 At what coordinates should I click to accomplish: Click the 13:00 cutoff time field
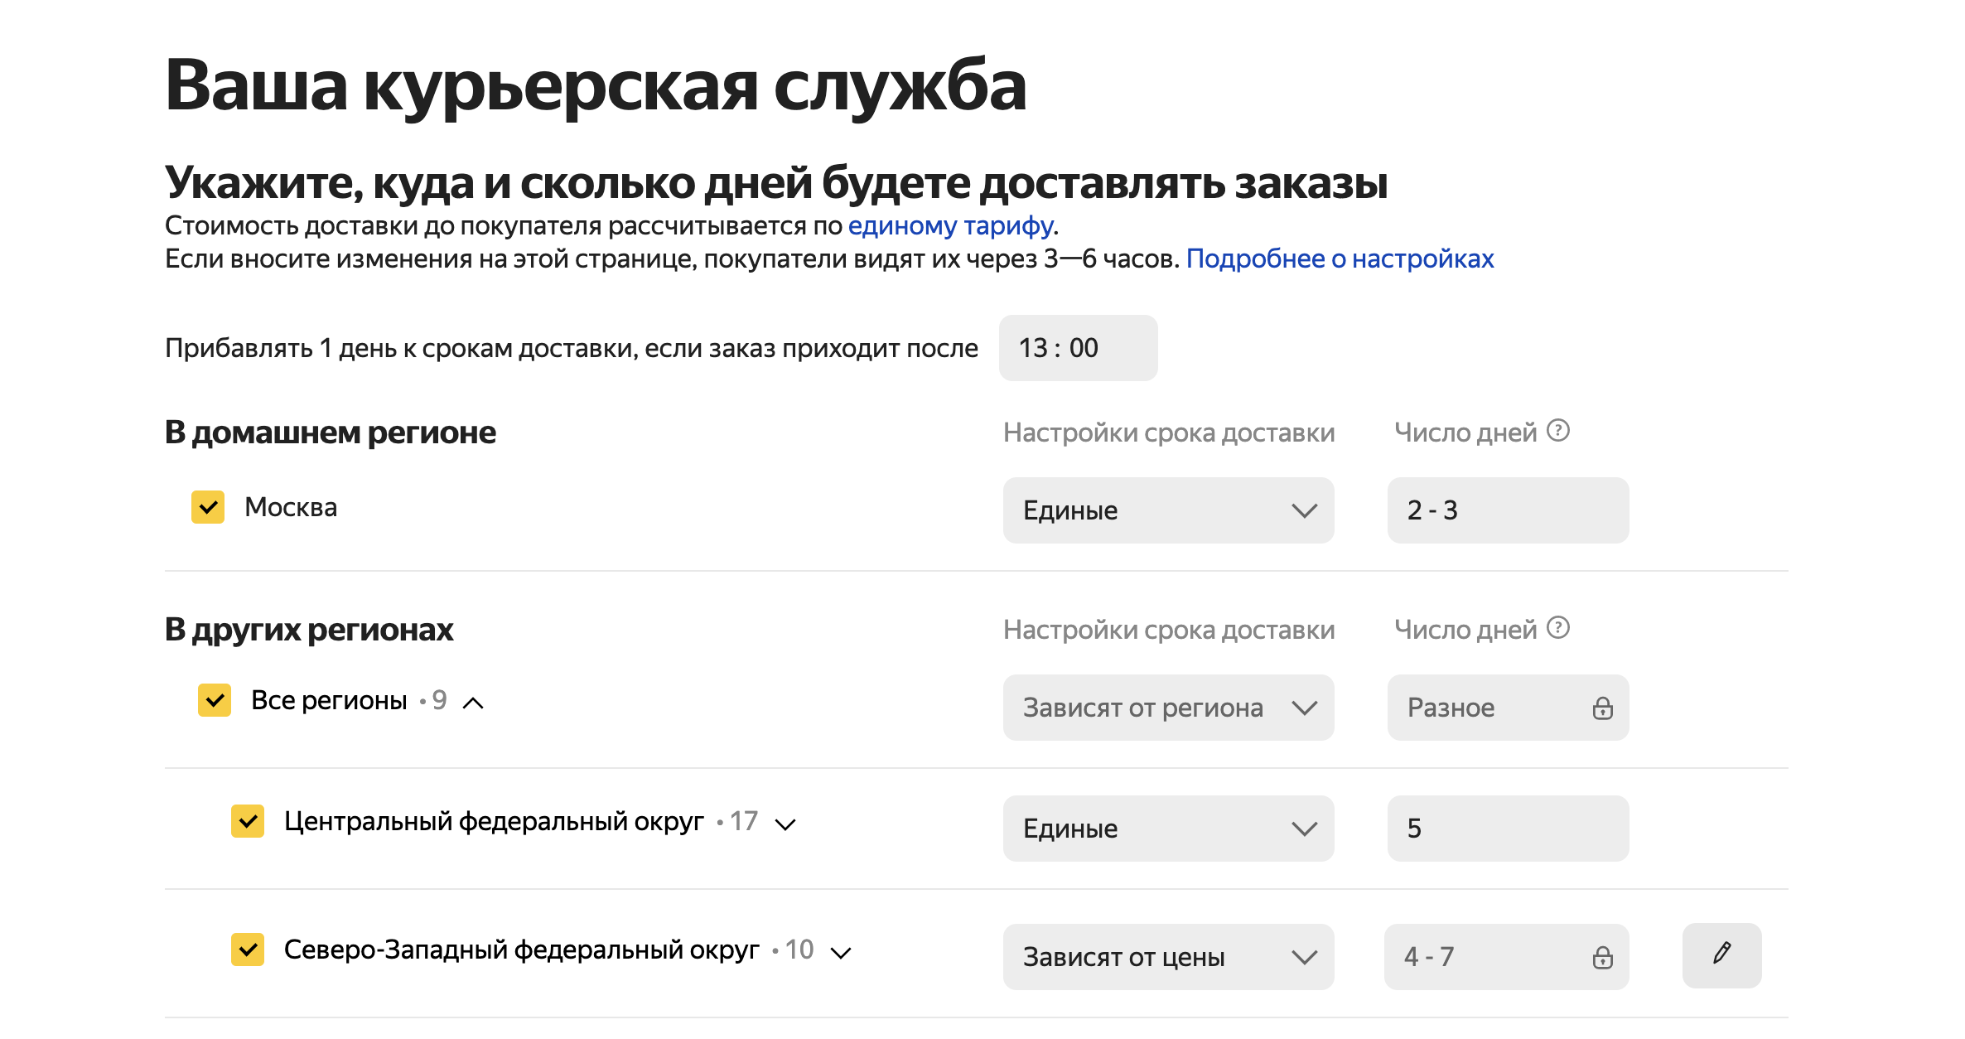point(1077,348)
